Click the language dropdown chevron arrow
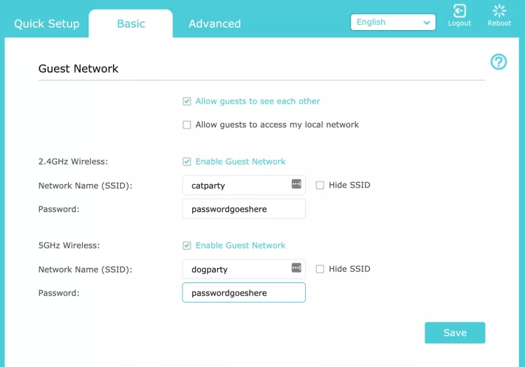Screen dimensions: 525x367 (426, 22)
